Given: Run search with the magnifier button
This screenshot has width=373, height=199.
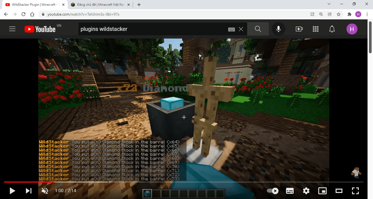Looking at the screenshot, I should tap(258, 29).
